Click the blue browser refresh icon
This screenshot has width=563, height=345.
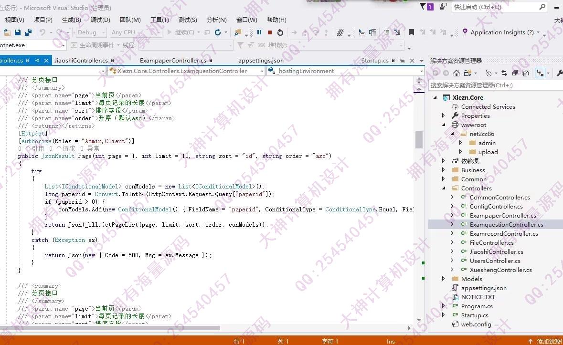218,32
